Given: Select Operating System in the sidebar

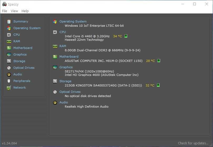Looking at the screenshot, I should pyautogui.click(x=27, y=28).
